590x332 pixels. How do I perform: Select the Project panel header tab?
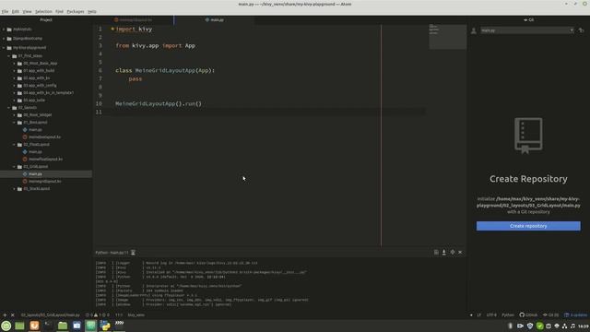click(x=46, y=20)
